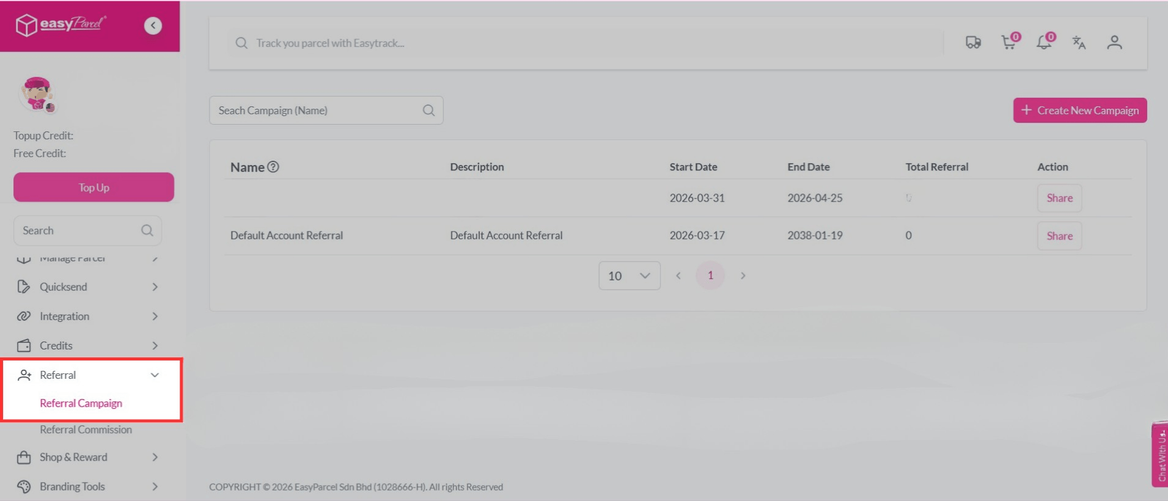The width and height of the screenshot is (1168, 501).
Task: Focus the Easytrack parcel tracking field
Action: (x=585, y=43)
